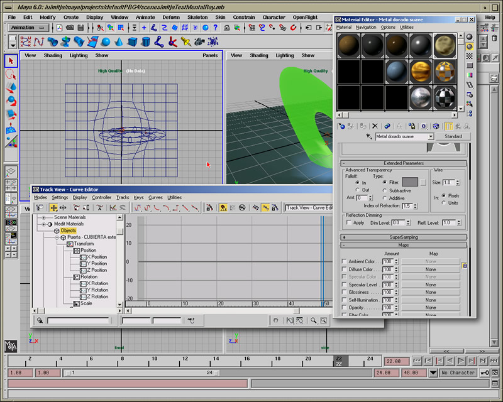This screenshot has height=402, width=503.
Task: Click the Scale tool in Maya toolbox
Action: tap(11, 115)
